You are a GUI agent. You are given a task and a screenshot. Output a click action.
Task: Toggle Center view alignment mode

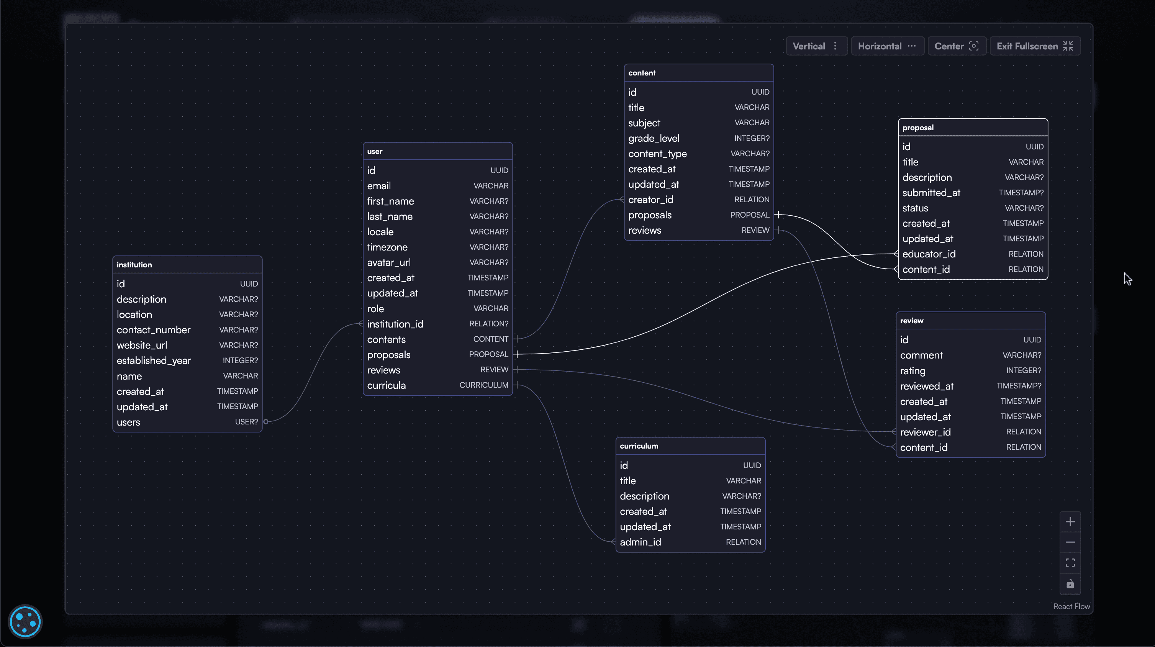click(x=956, y=46)
